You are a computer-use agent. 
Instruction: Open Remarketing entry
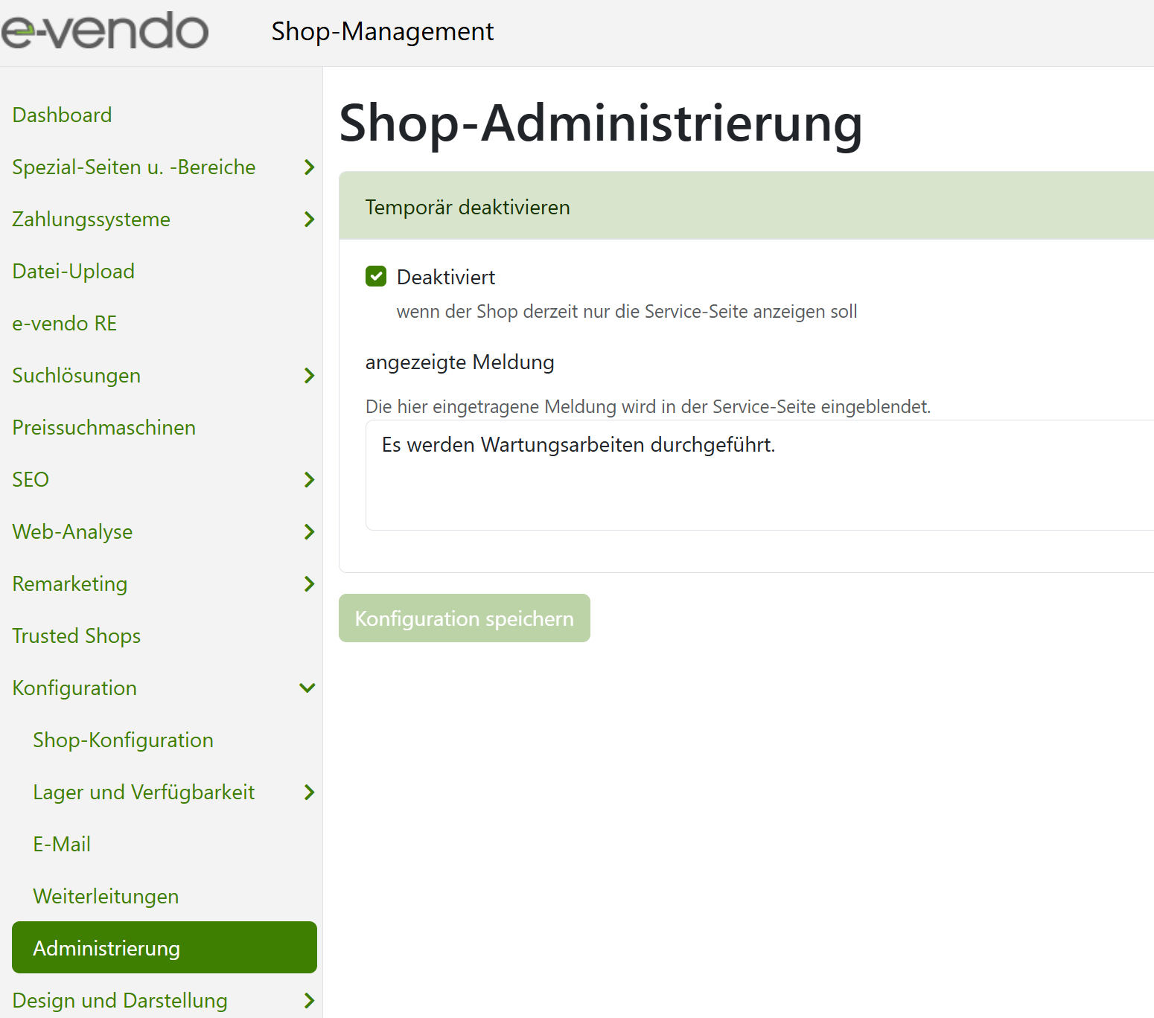point(69,584)
